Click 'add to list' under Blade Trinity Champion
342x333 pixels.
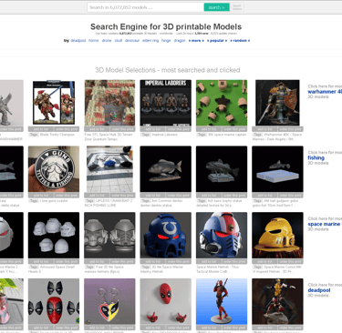pyautogui.click(x=41, y=129)
